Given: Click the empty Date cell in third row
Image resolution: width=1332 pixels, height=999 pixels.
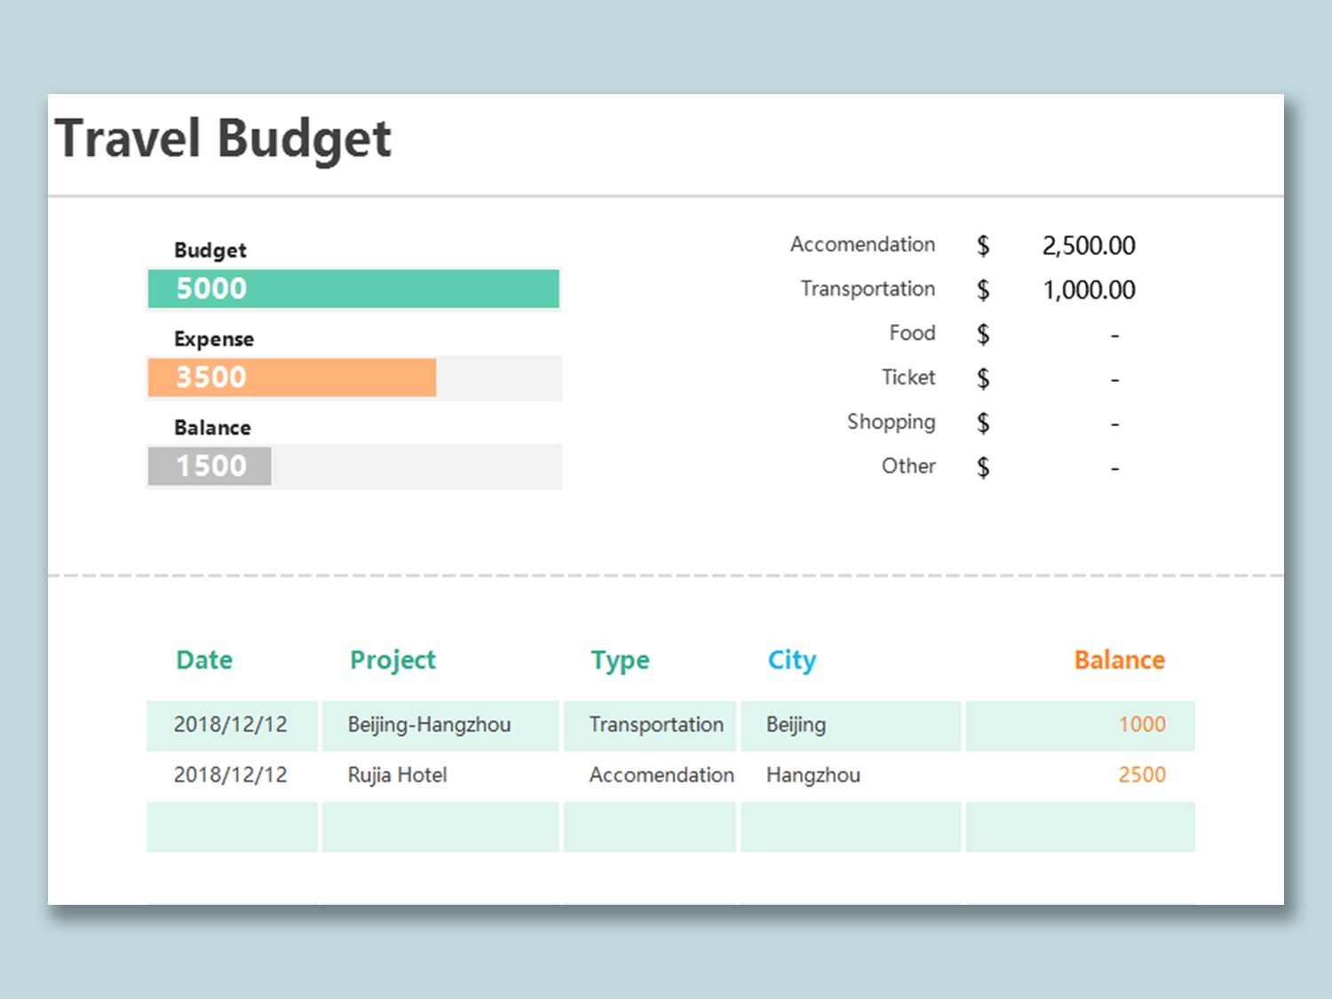Looking at the screenshot, I should click(232, 827).
